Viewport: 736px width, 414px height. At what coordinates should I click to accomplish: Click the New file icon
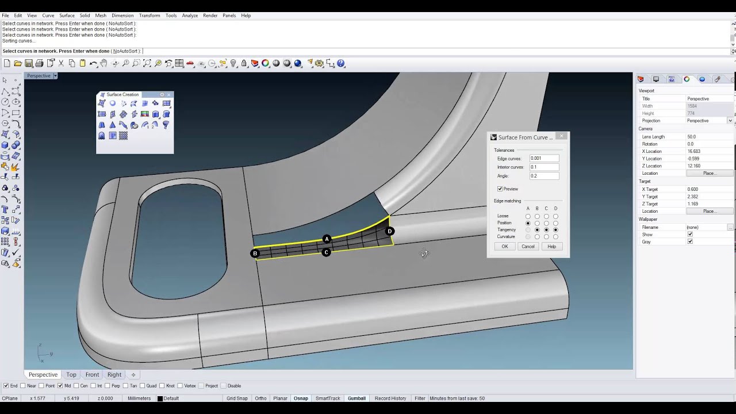7,63
